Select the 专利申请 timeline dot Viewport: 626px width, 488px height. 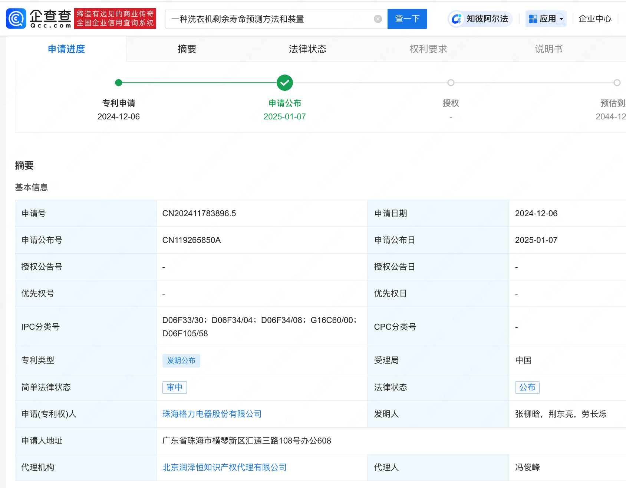(x=118, y=82)
